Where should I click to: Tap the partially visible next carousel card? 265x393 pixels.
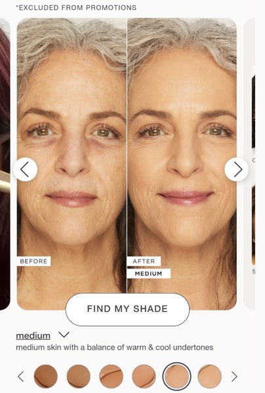[250, 164]
